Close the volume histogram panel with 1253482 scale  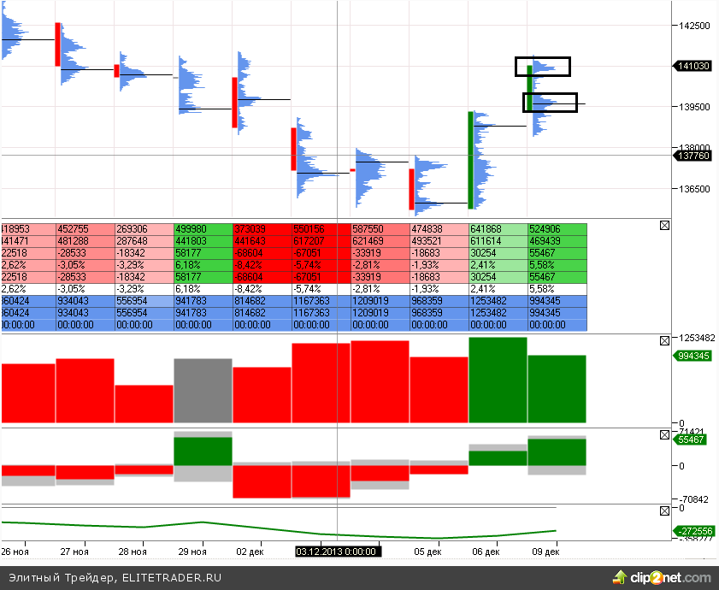(x=664, y=341)
